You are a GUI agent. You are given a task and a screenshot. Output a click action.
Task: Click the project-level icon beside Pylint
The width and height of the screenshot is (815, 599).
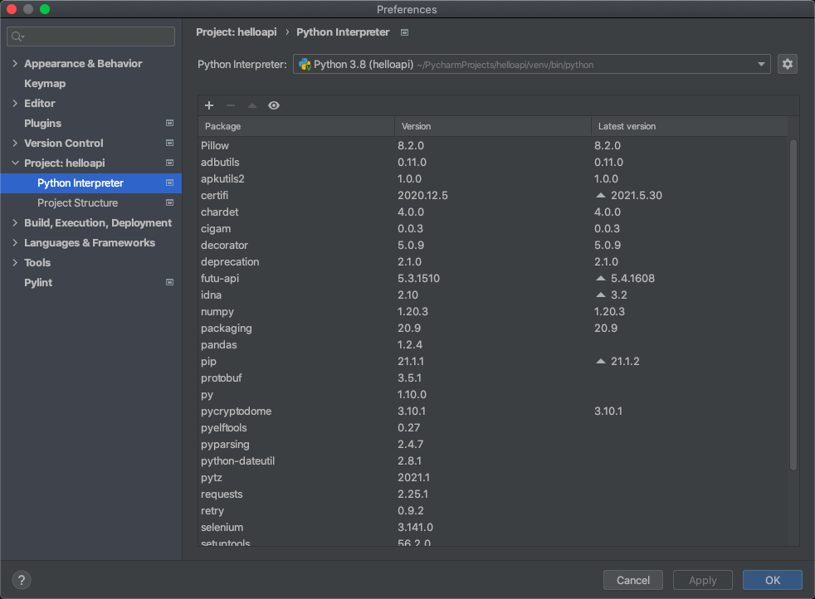[x=169, y=283]
